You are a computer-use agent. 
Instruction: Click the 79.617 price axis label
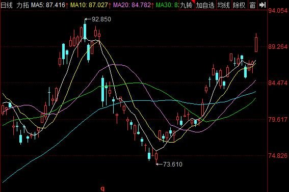(x=278, y=120)
